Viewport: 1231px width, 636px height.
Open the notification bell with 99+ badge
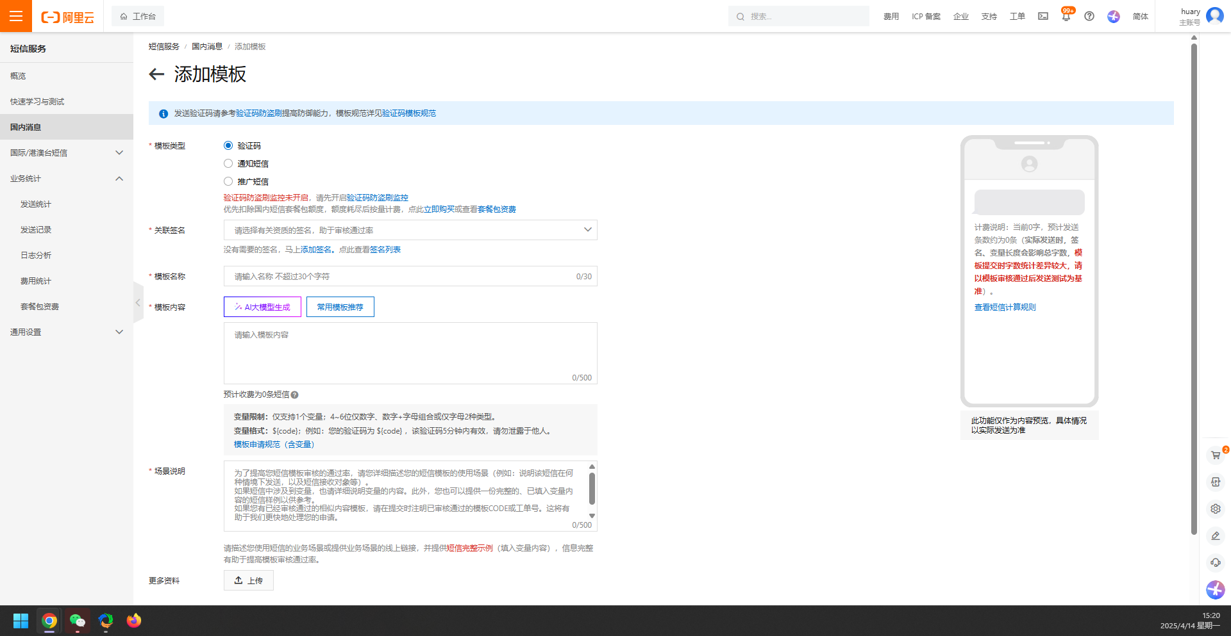point(1066,17)
